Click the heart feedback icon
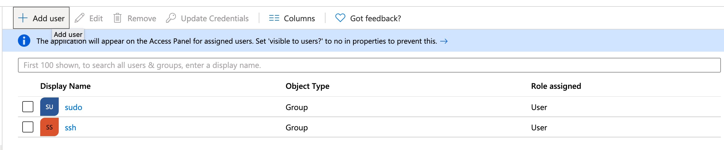Screen dimensions: 724x150 tap(340, 18)
